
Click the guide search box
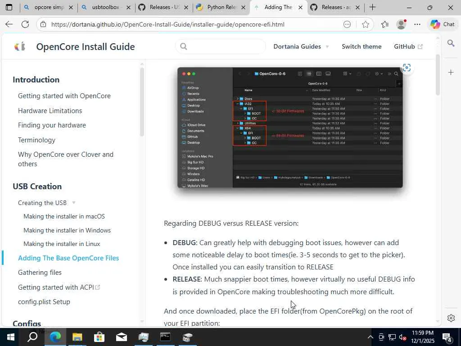coord(221,46)
